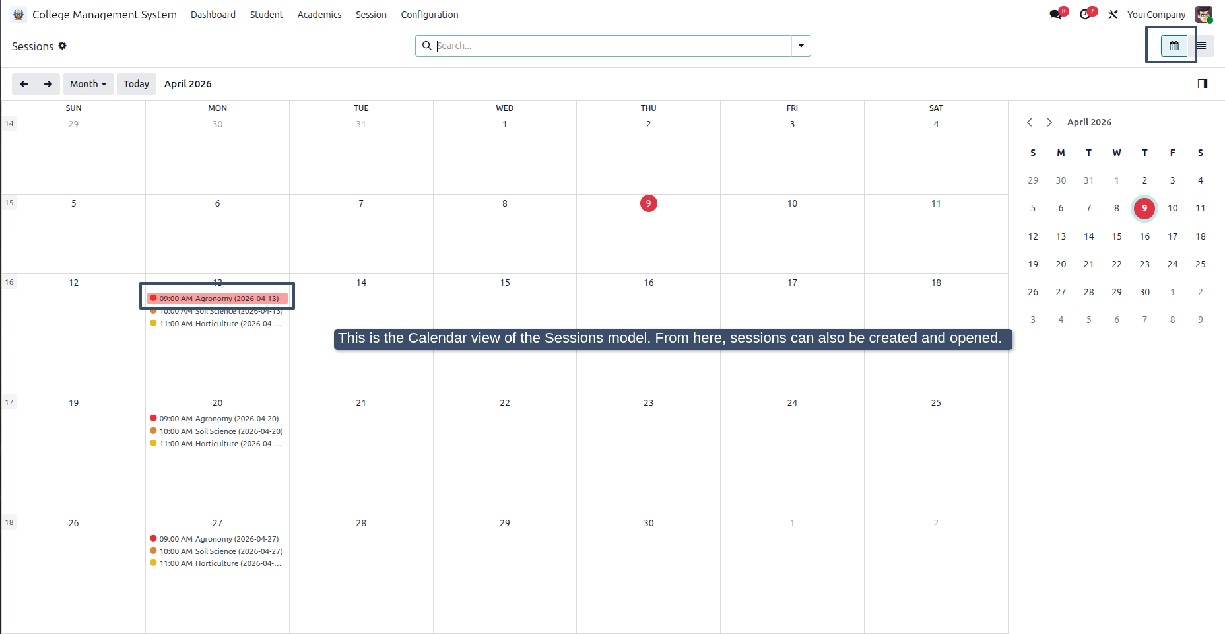Open the user avatar menu
Image resolution: width=1225 pixels, height=634 pixels.
pyautogui.click(x=1204, y=15)
